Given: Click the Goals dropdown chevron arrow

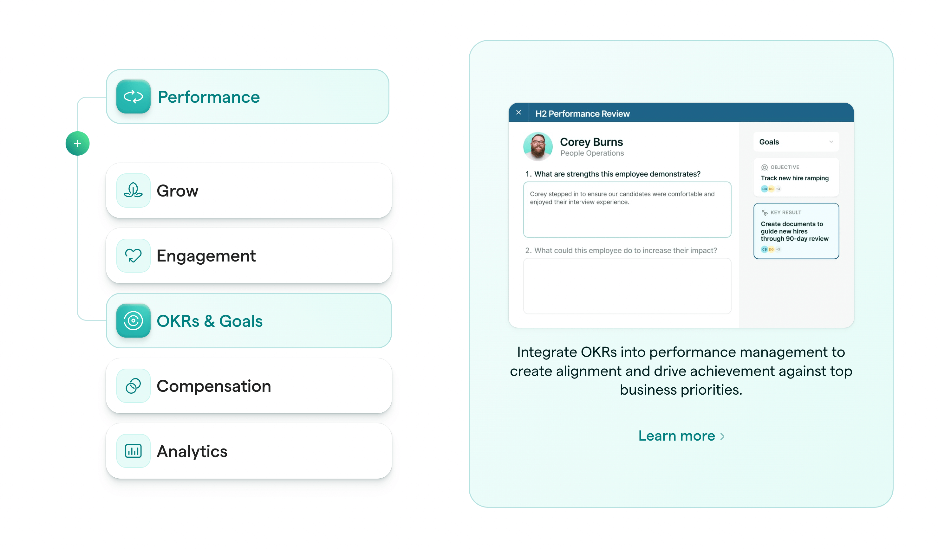Looking at the screenshot, I should [831, 142].
